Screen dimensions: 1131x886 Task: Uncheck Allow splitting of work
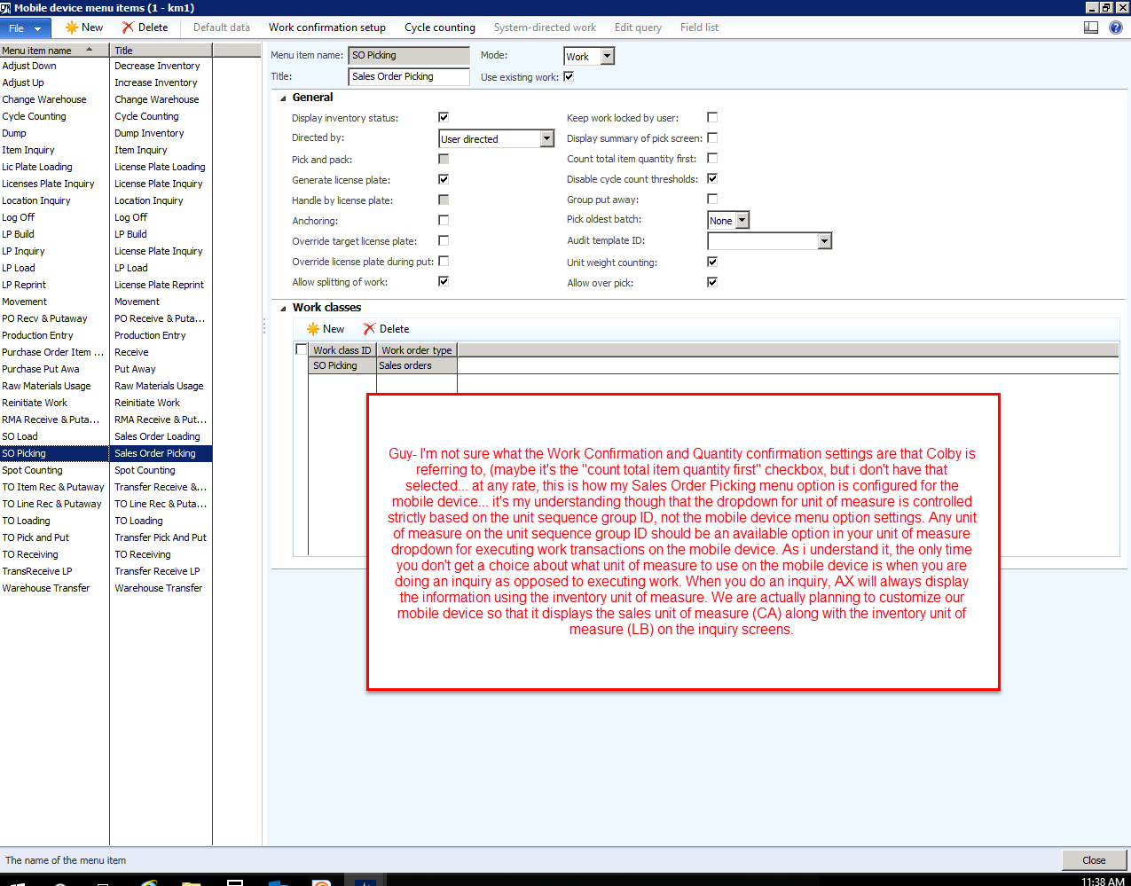(x=444, y=282)
